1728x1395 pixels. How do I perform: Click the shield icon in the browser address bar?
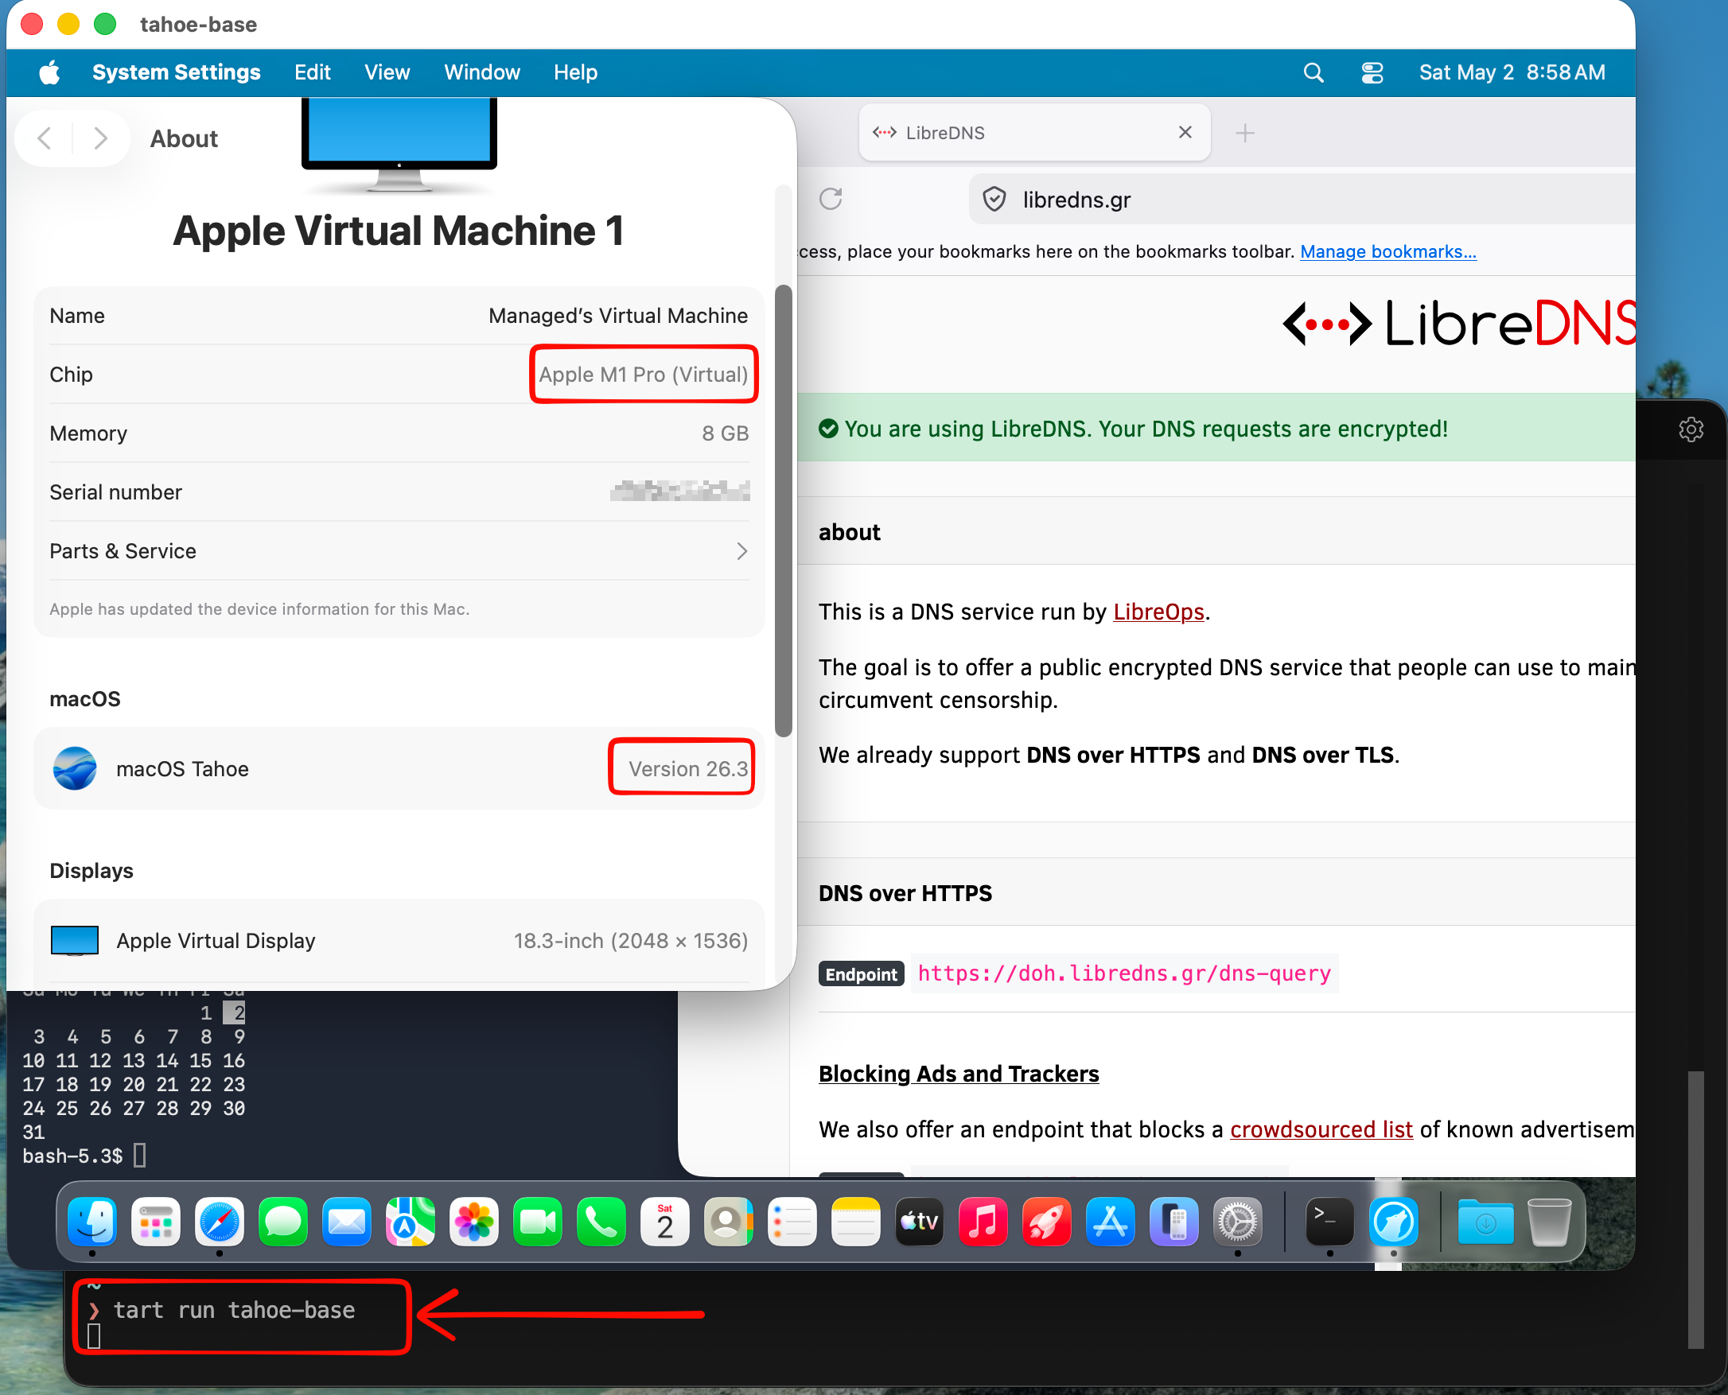pos(995,199)
